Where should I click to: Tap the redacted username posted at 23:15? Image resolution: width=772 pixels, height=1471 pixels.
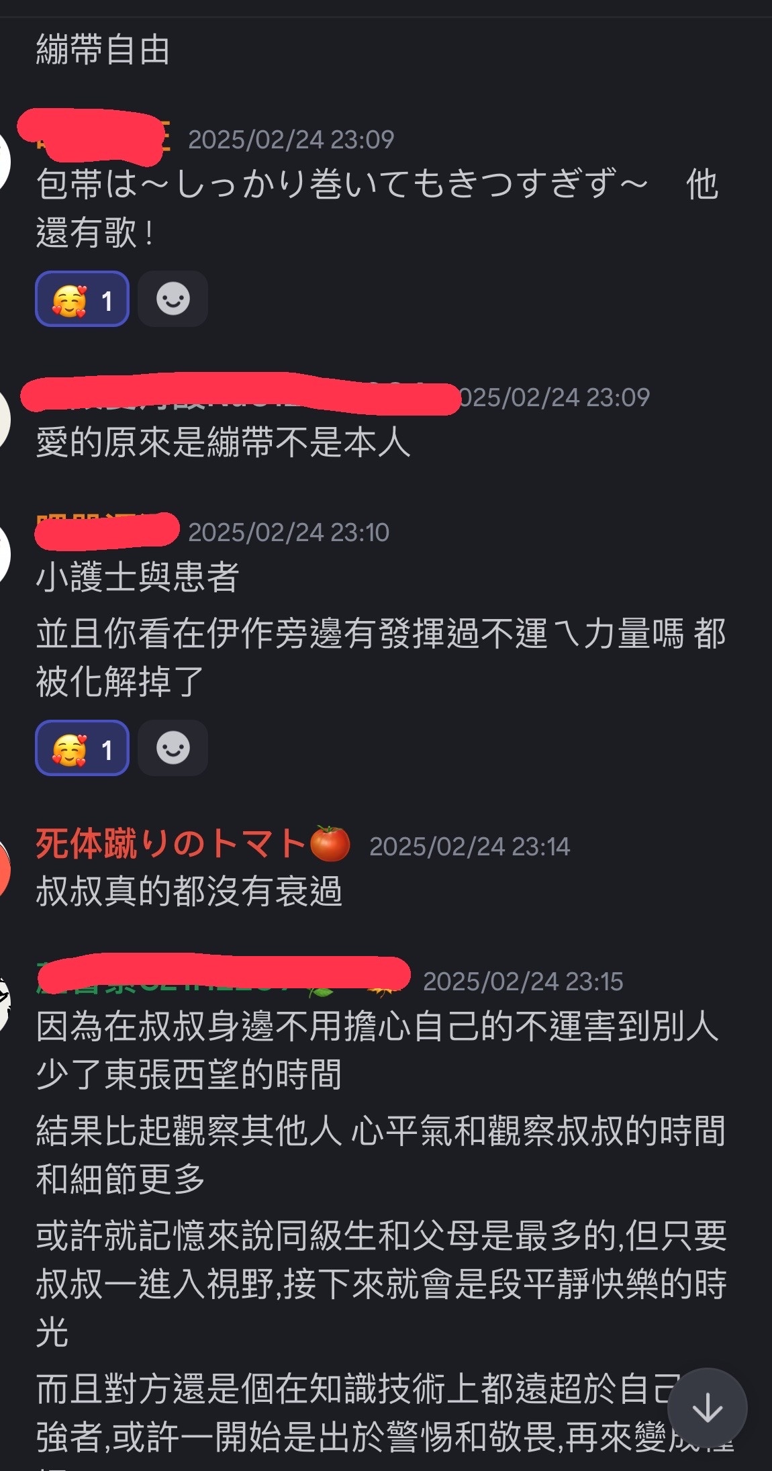click(x=223, y=979)
